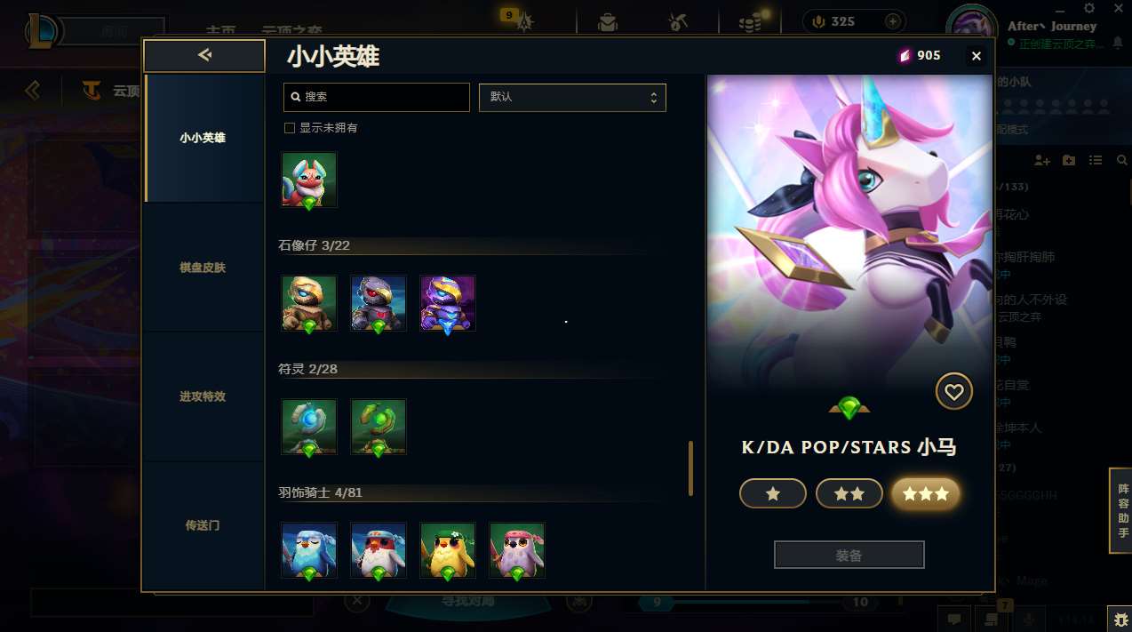1132x632 pixels.
Task: Click the mythic essence 905 currency icon
Action: pyautogui.click(x=905, y=55)
